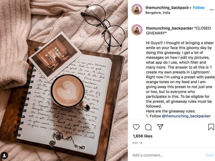Focus the Add a comment field
This screenshot has height=161, width=215.
click(x=168, y=155)
